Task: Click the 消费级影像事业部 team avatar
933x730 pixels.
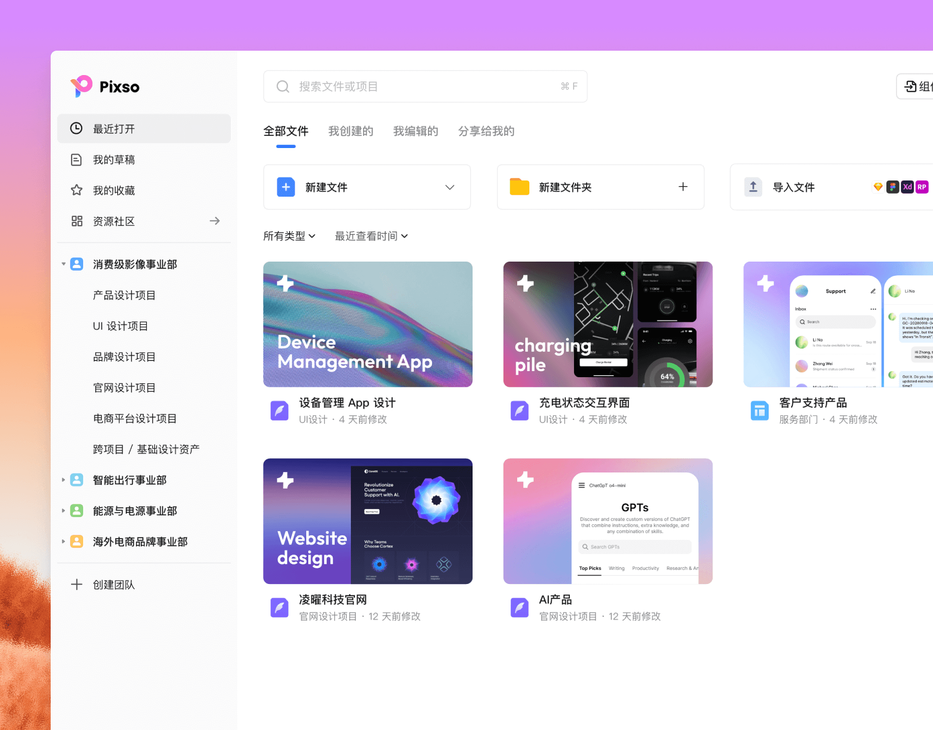Action: (77, 264)
